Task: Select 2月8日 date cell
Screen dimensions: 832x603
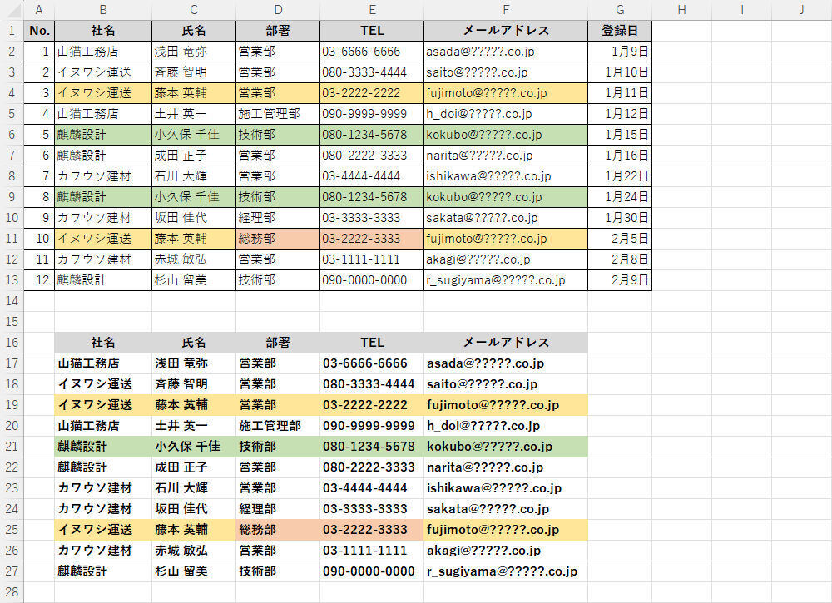Action: [620, 259]
